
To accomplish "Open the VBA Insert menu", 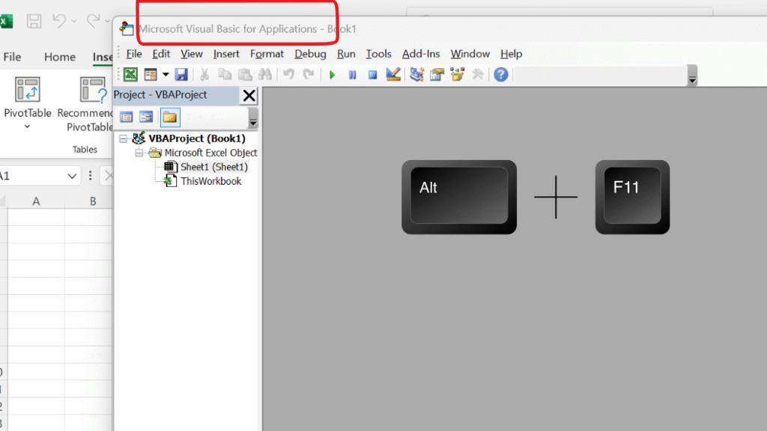I will coord(226,54).
